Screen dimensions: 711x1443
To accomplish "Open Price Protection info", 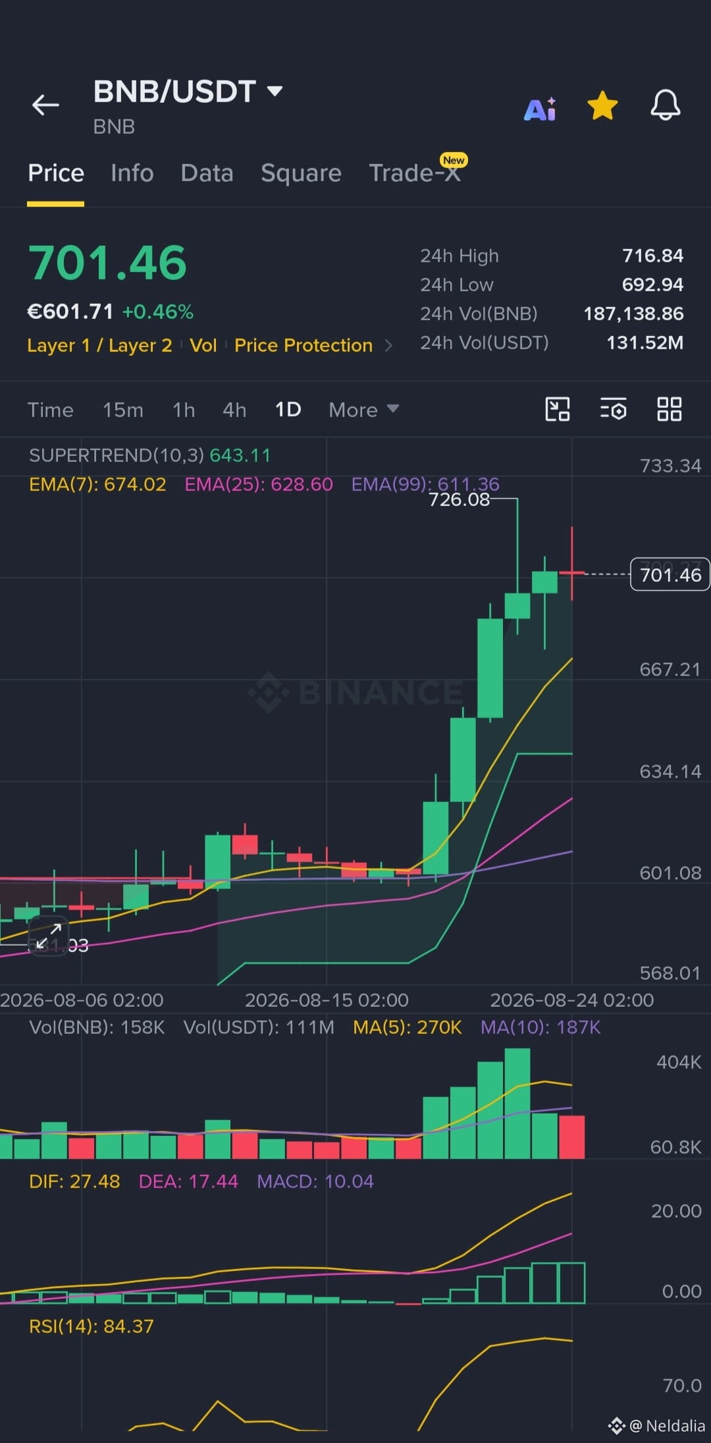I will tap(303, 345).
